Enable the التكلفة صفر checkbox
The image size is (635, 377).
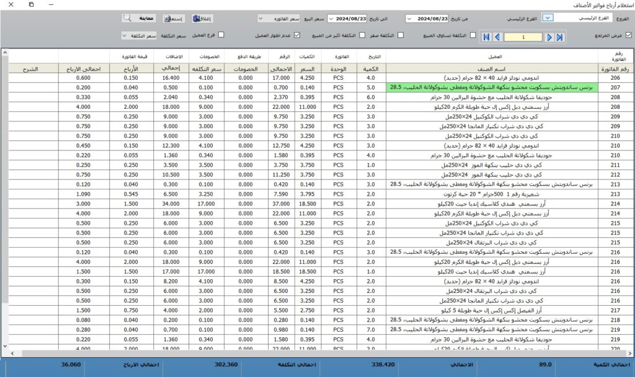400,35
